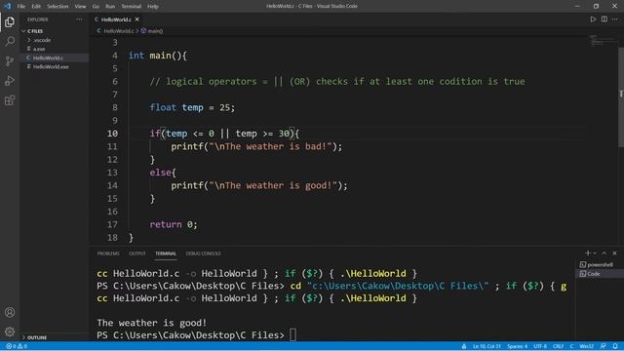Open the Source Control view

[10, 60]
